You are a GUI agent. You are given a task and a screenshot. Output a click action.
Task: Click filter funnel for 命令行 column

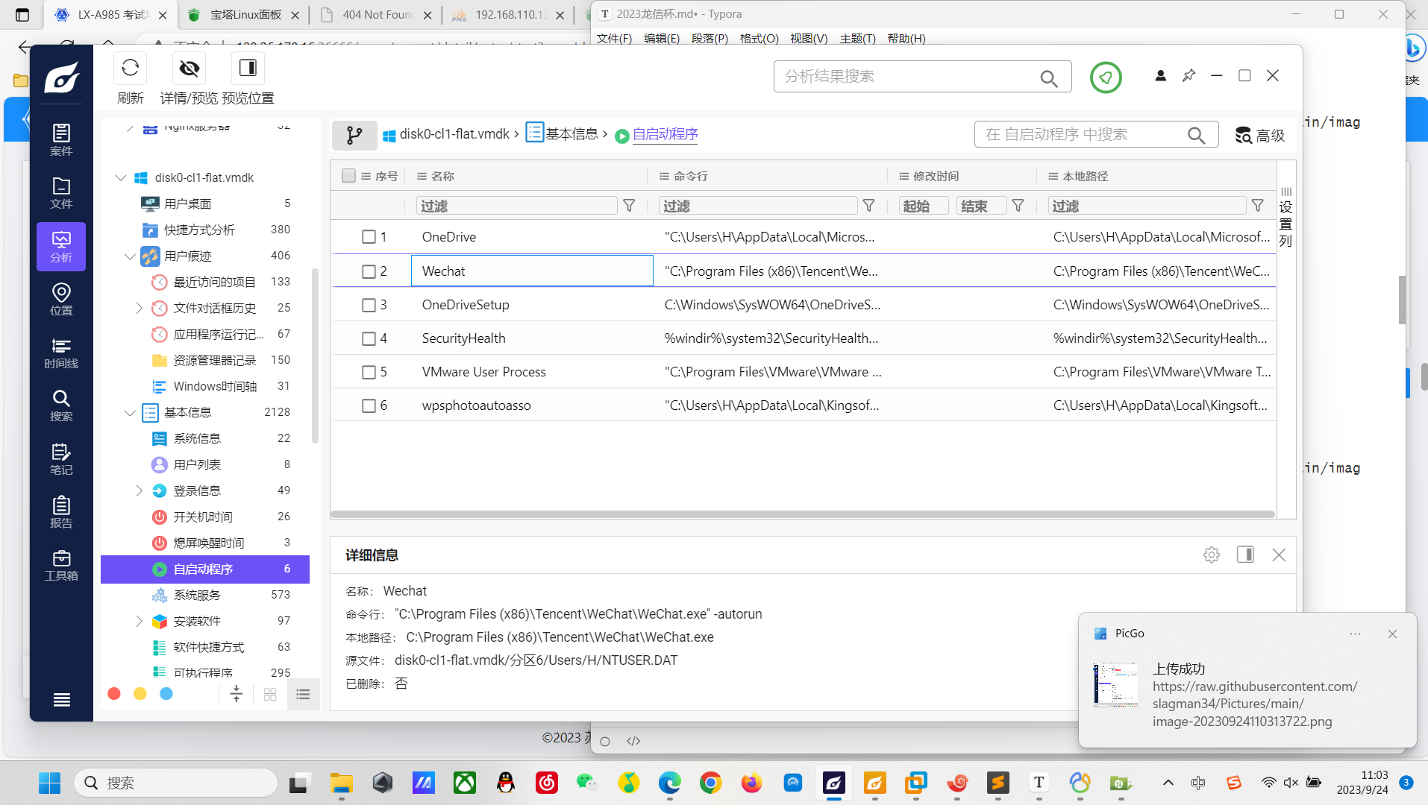pos(868,206)
